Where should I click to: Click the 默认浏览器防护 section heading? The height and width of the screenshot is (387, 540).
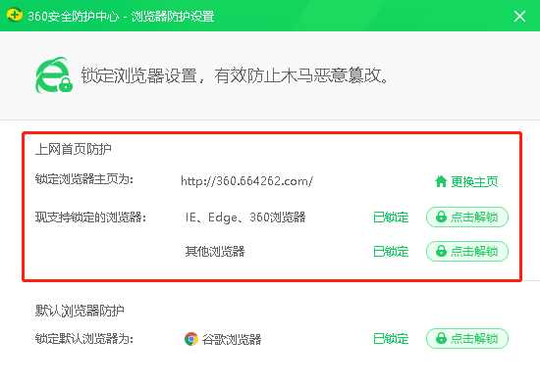80,311
